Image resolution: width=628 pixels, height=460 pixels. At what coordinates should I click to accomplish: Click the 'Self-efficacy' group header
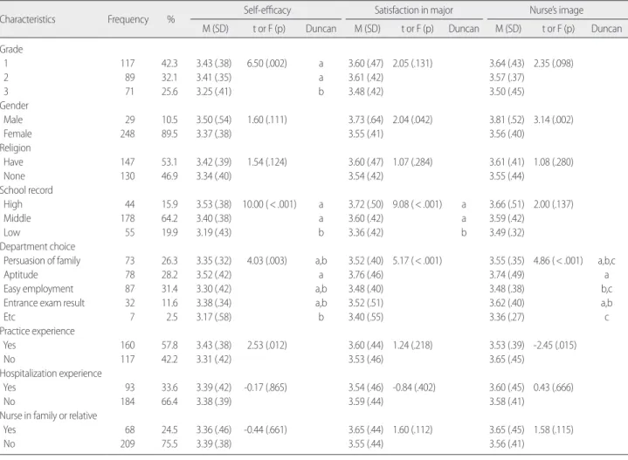267,10
